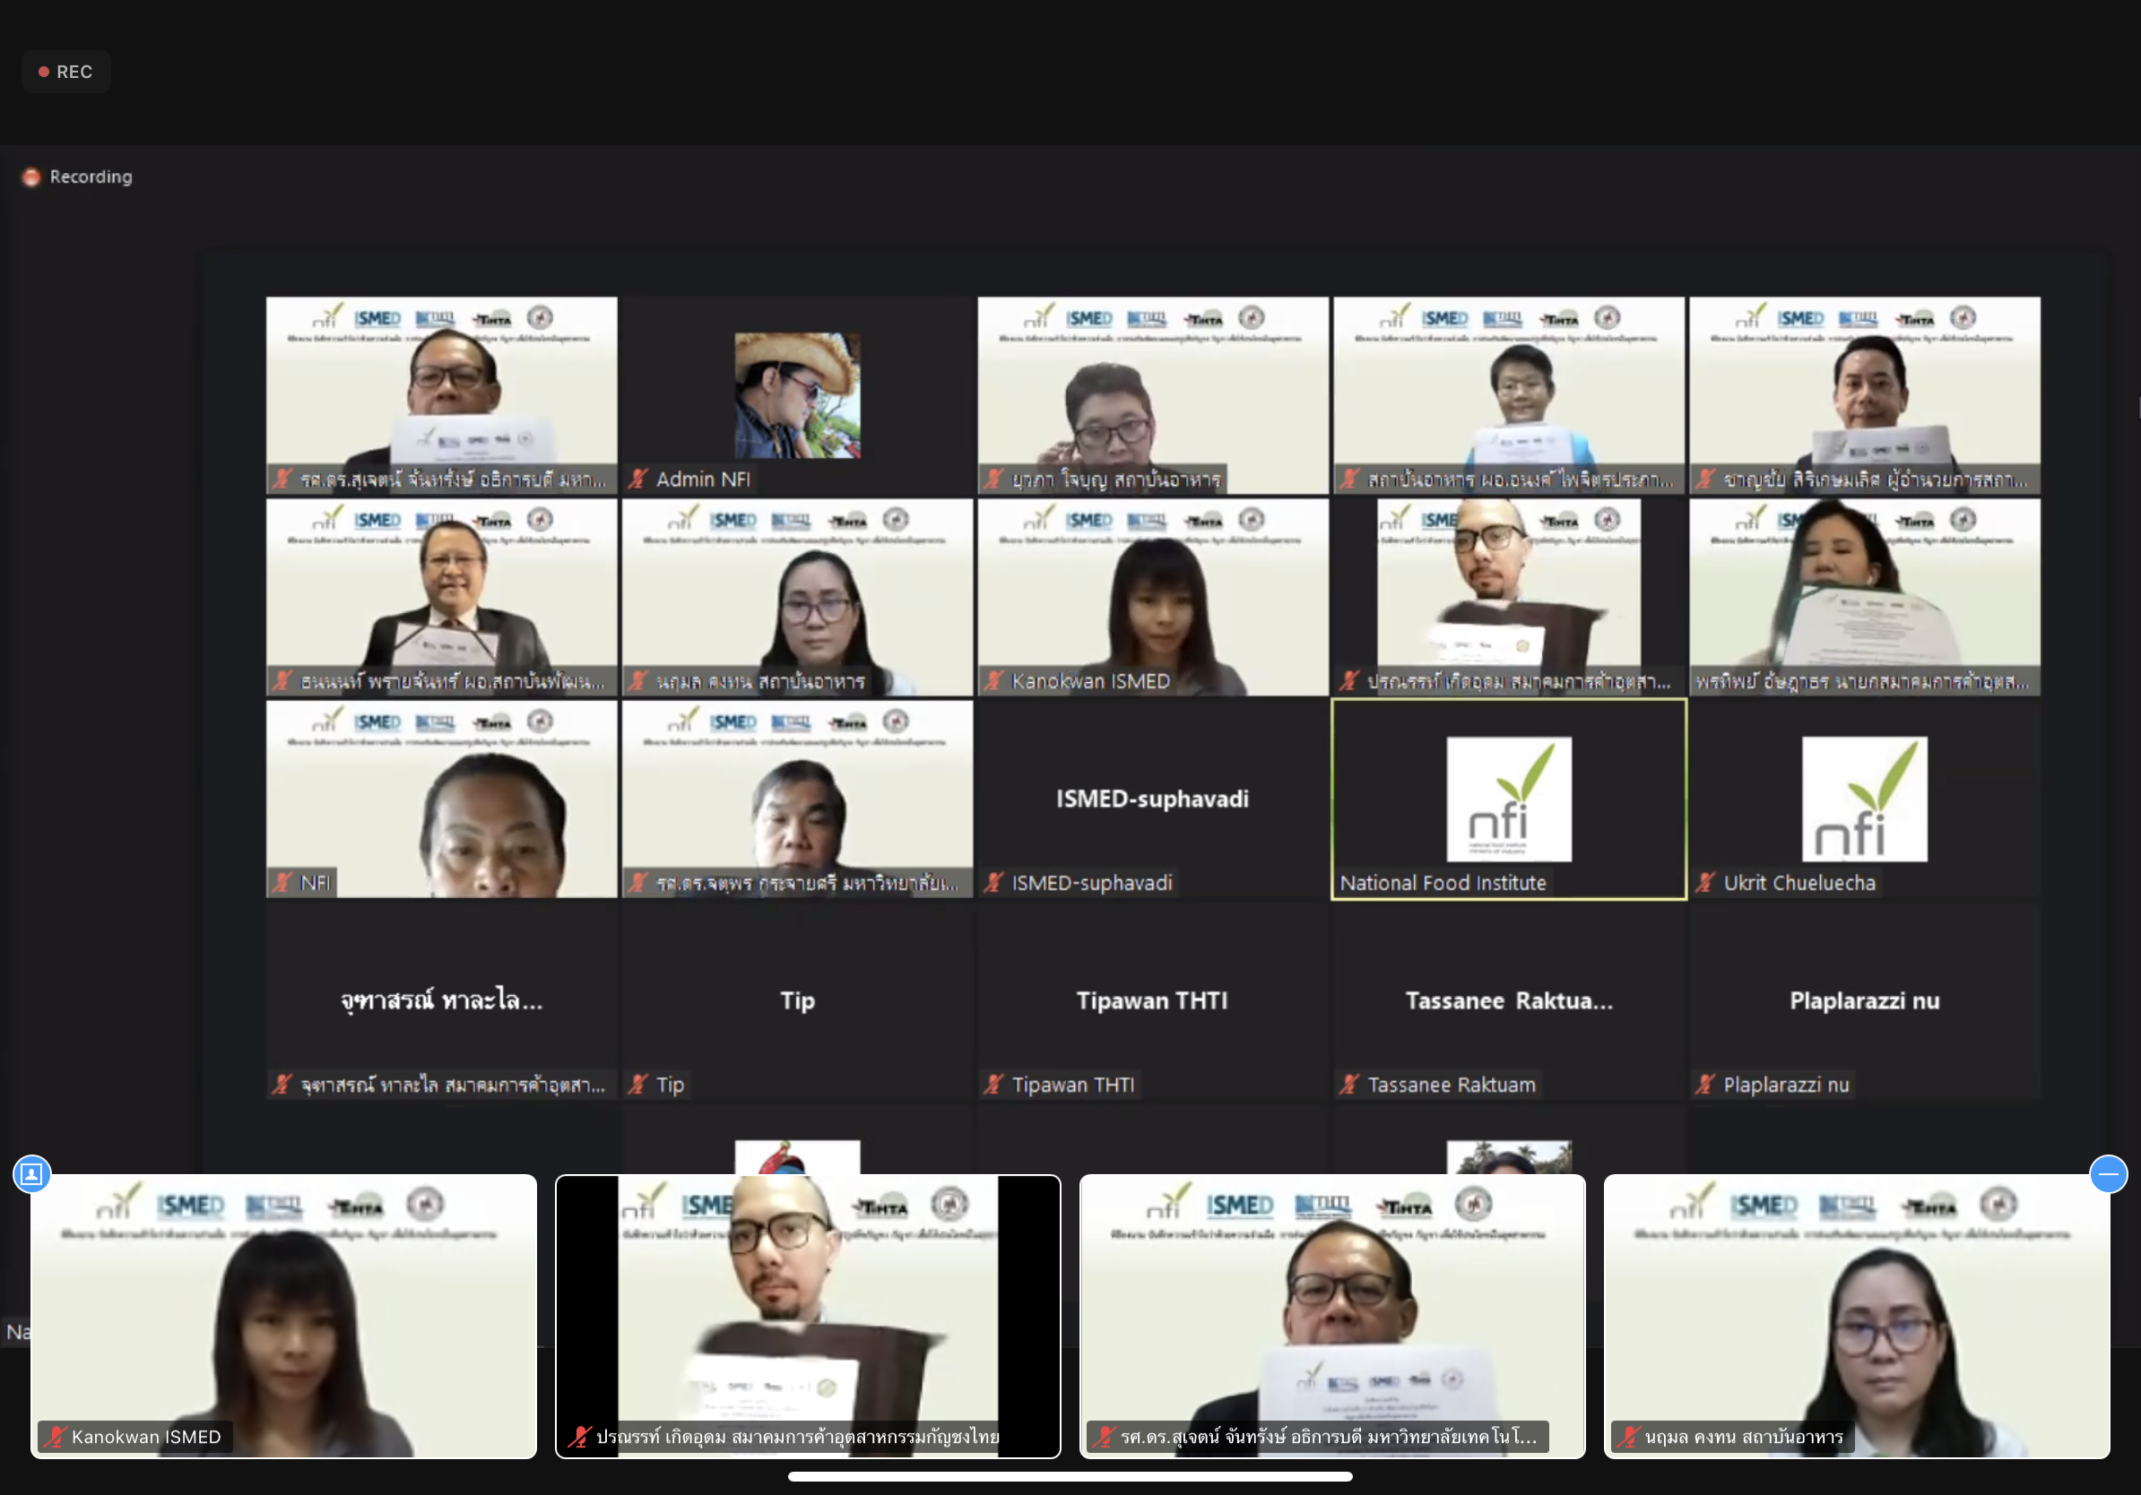Click large Kanokwan ISMED thumbnail at bottom
2141x1495 pixels.
(x=283, y=1316)
